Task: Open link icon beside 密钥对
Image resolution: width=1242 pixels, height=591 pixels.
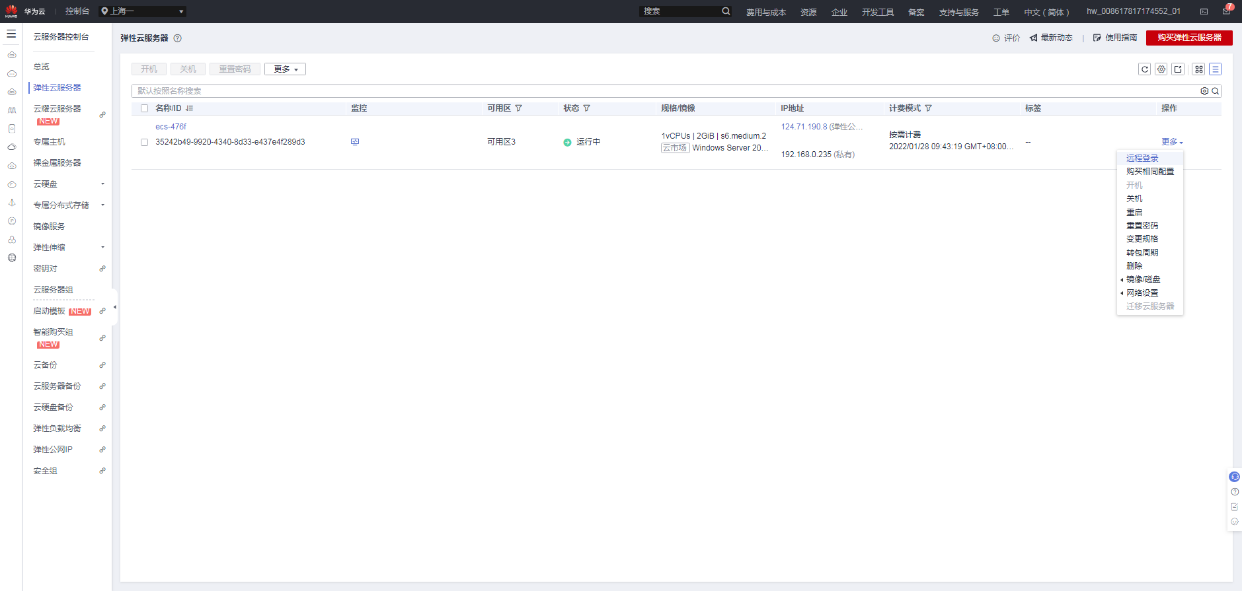Action: coord(102,269)
